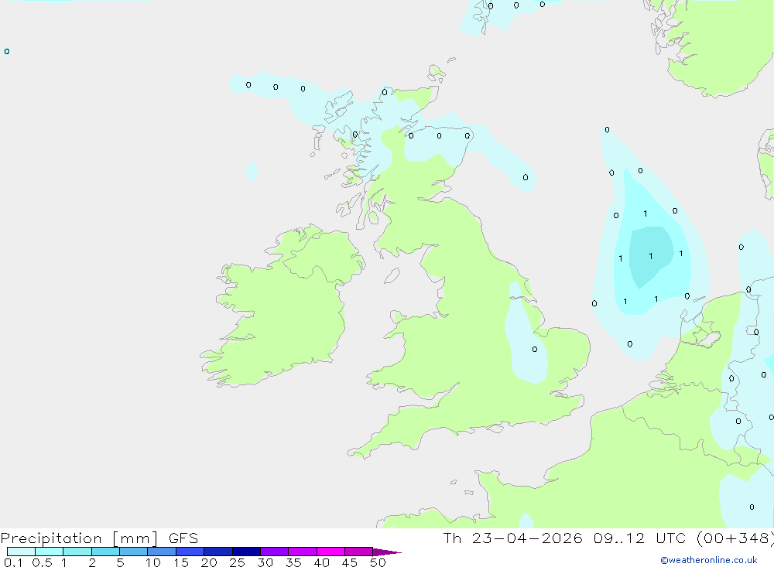Select the 5–10 mm legend color
Viewport: 774px width, 567px height.
pos(134,552)
